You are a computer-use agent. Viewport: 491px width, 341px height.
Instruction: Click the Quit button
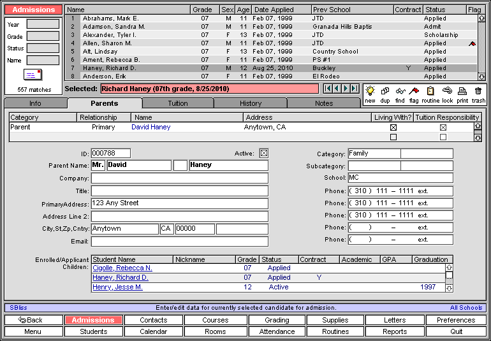[x=456, y=331]
